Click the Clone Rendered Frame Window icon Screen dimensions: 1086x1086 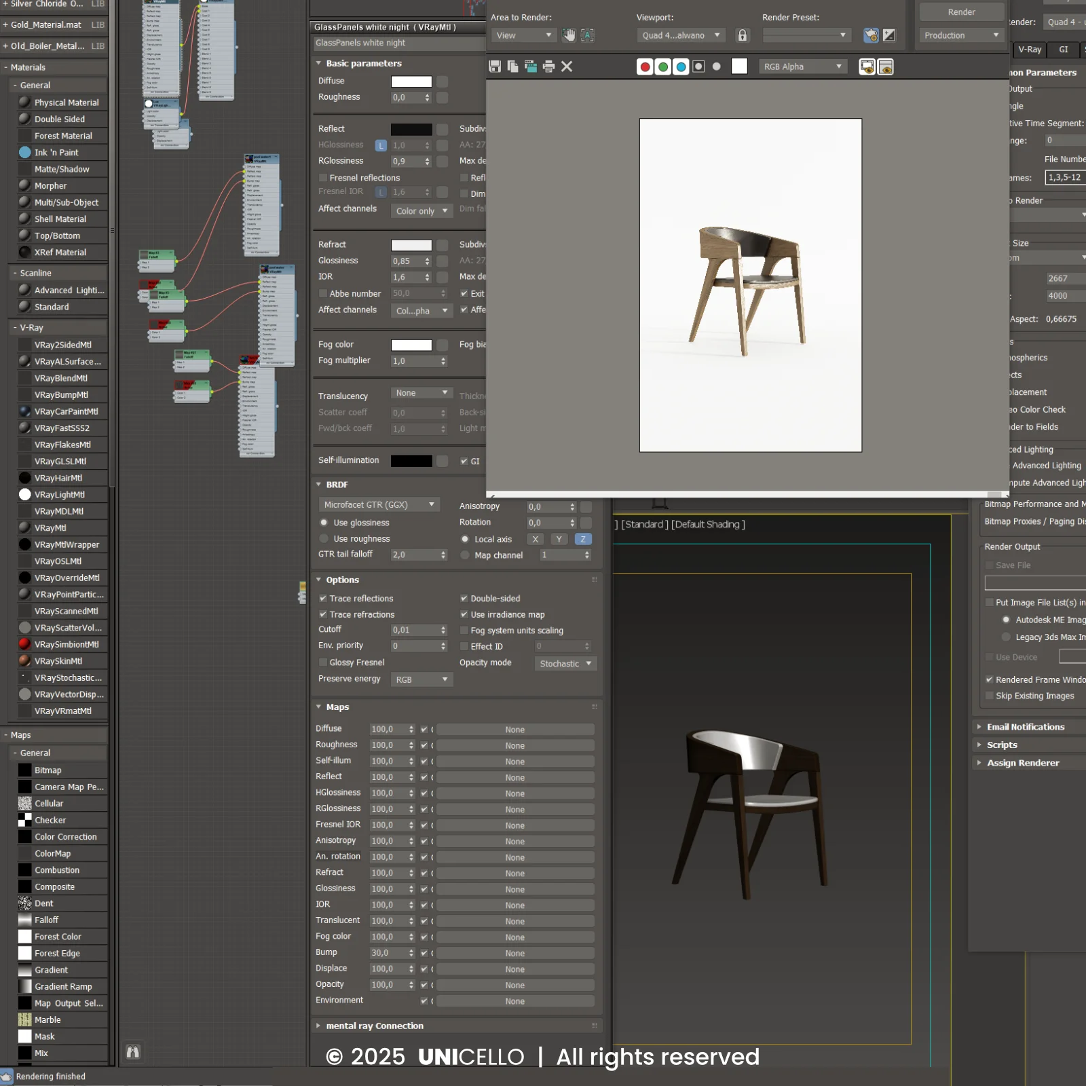click(531, 67)
